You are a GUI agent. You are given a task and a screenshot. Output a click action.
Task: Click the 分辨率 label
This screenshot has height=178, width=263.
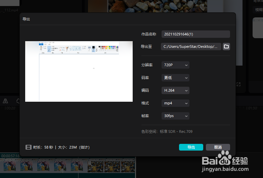147,65
